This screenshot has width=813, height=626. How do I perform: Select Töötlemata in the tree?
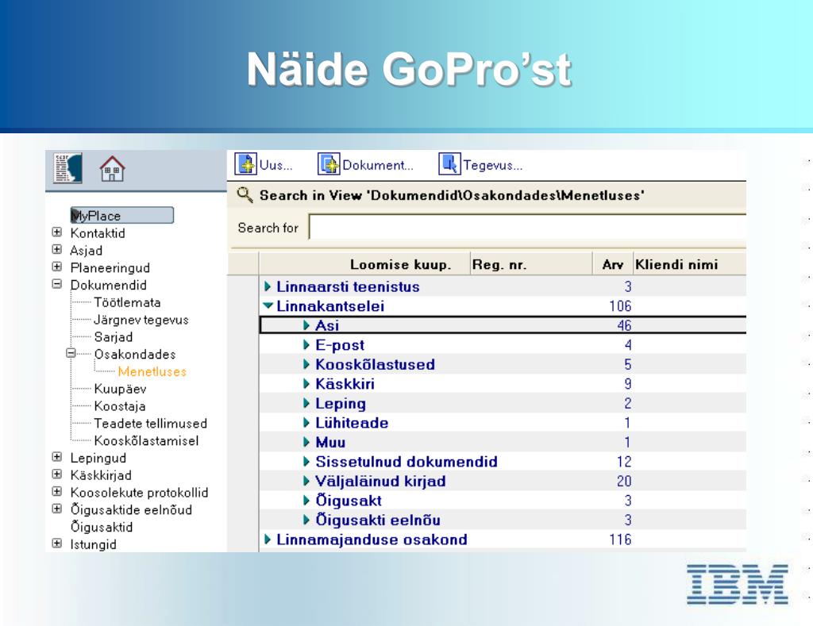pyautogui.click(x=127, y=302)
